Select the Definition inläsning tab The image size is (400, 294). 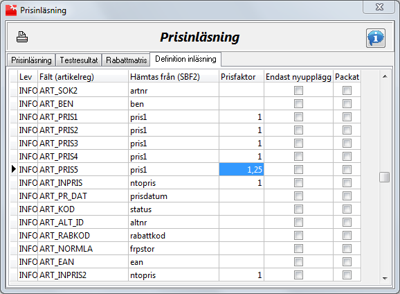[x=185, y=59]
